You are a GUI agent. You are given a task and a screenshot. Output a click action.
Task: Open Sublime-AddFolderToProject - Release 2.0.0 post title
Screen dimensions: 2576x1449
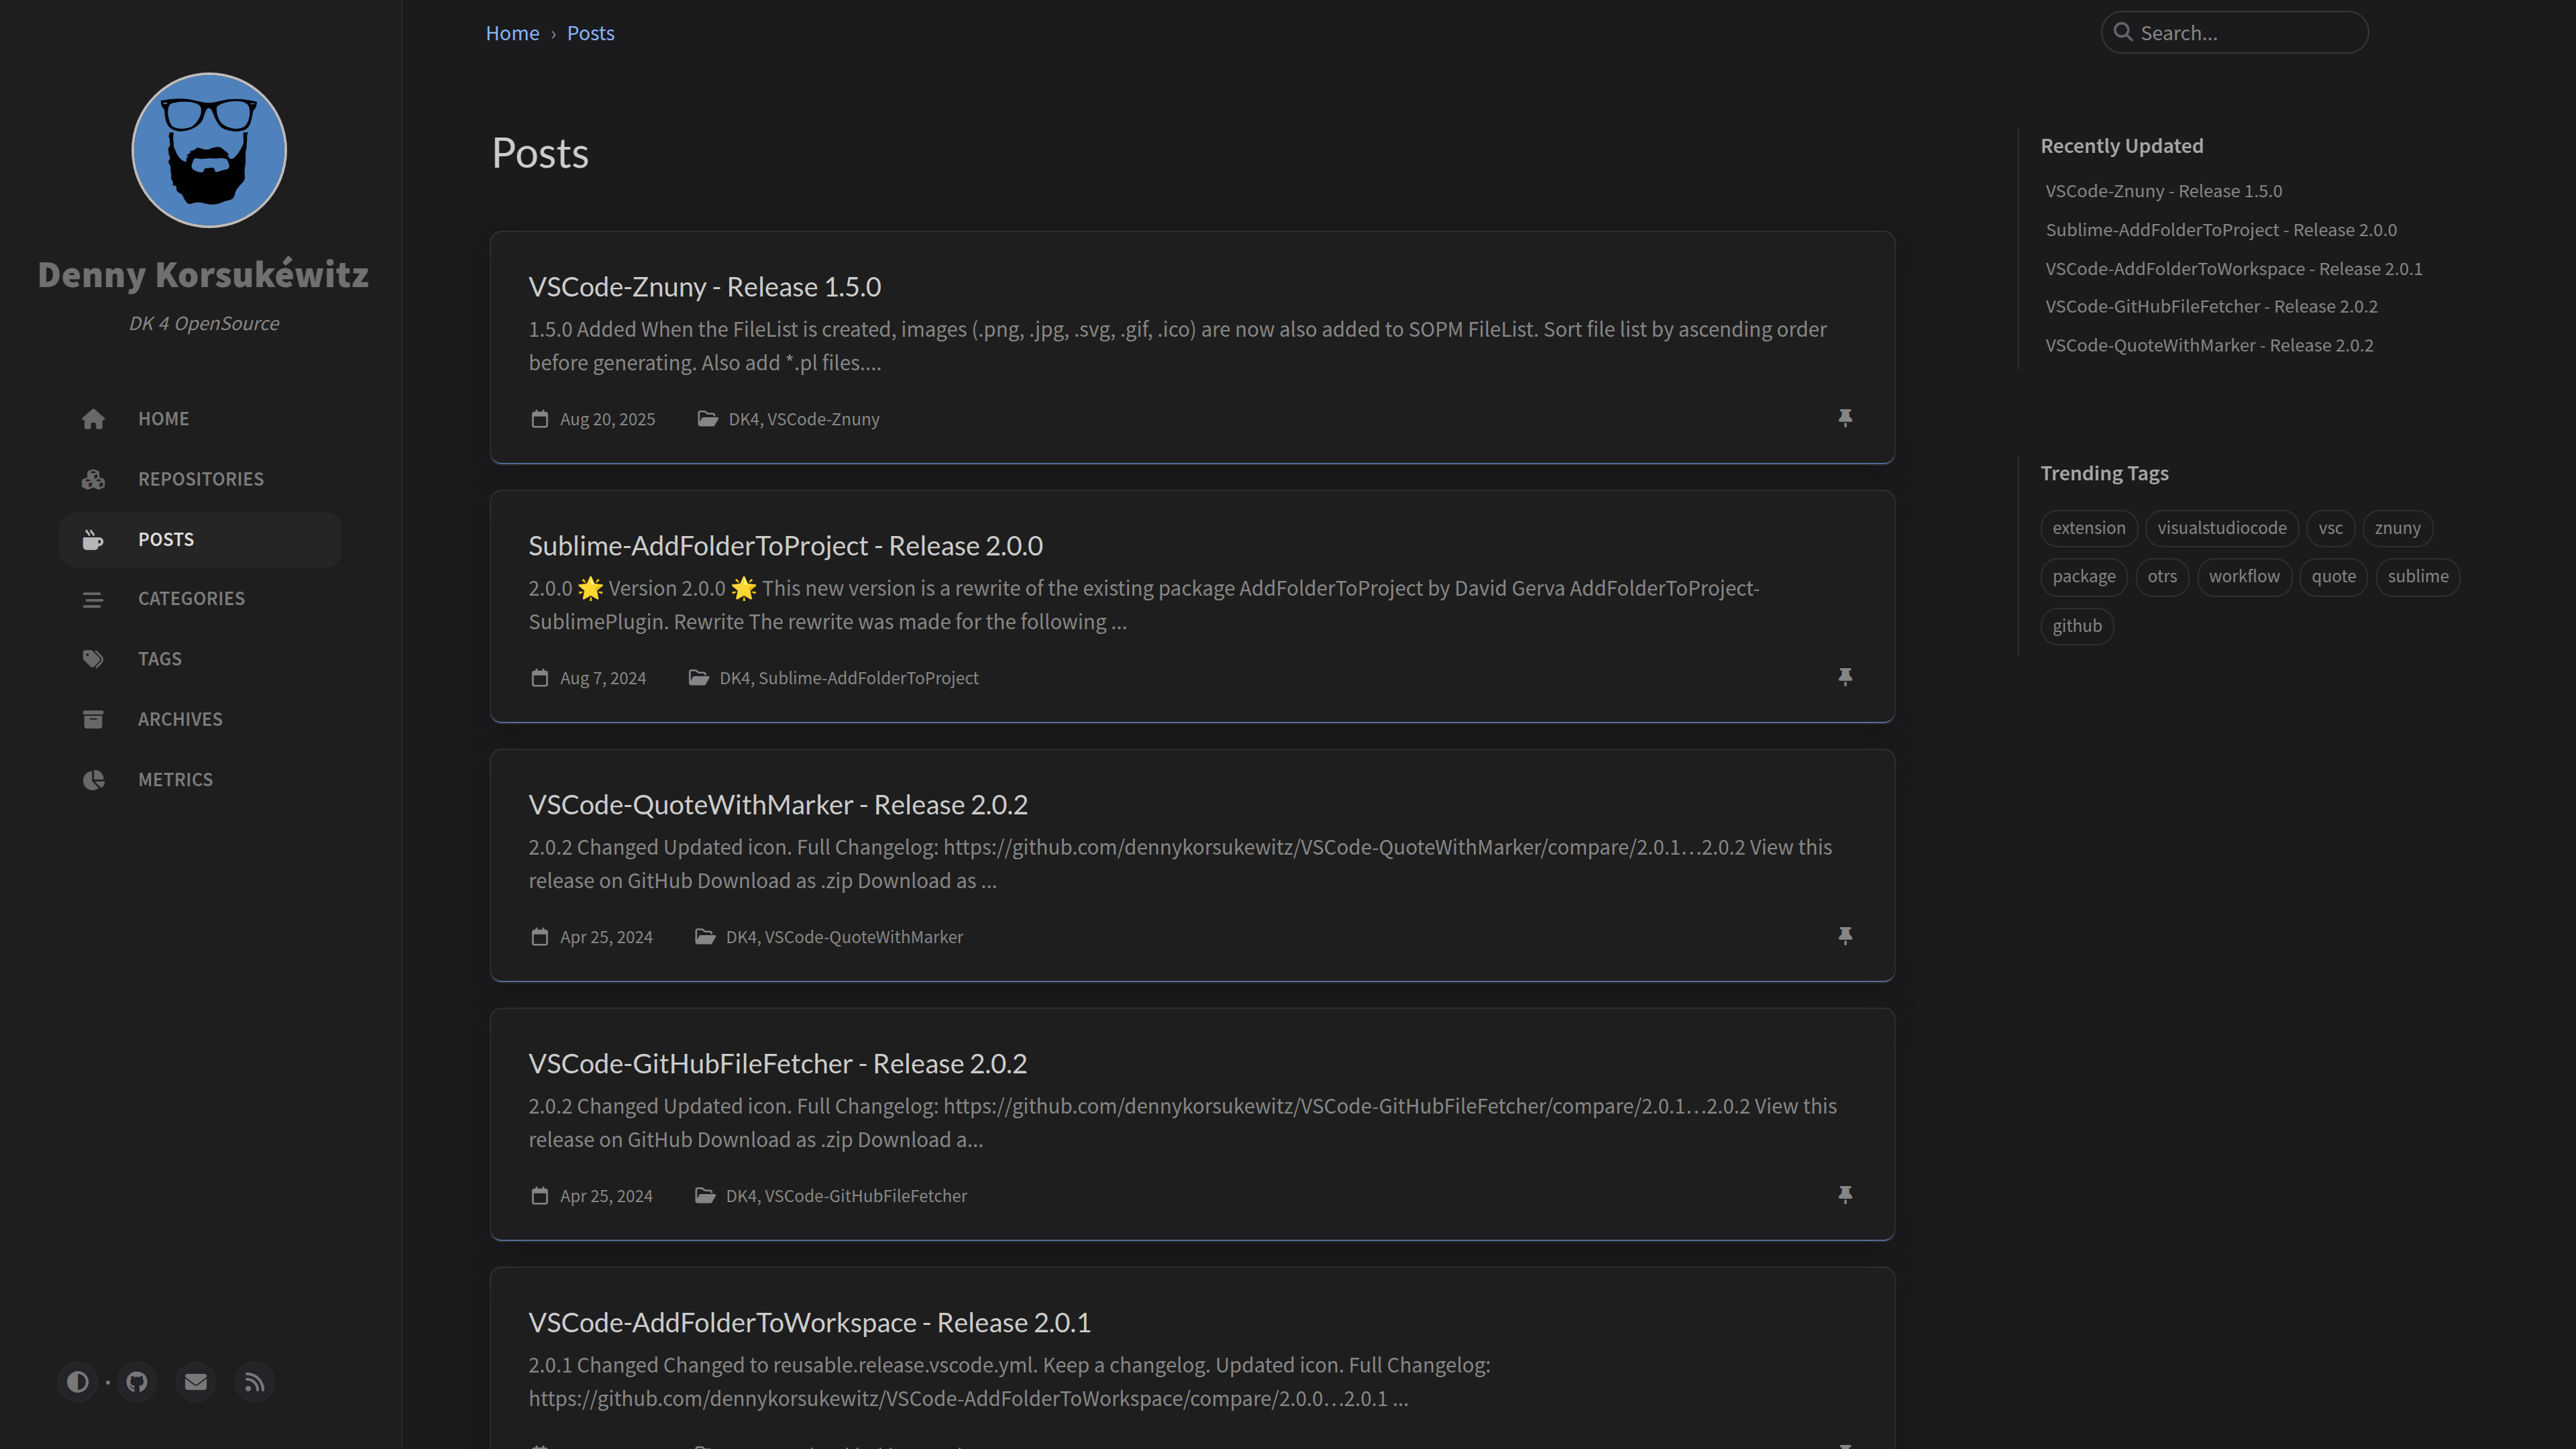click(785, 546)
